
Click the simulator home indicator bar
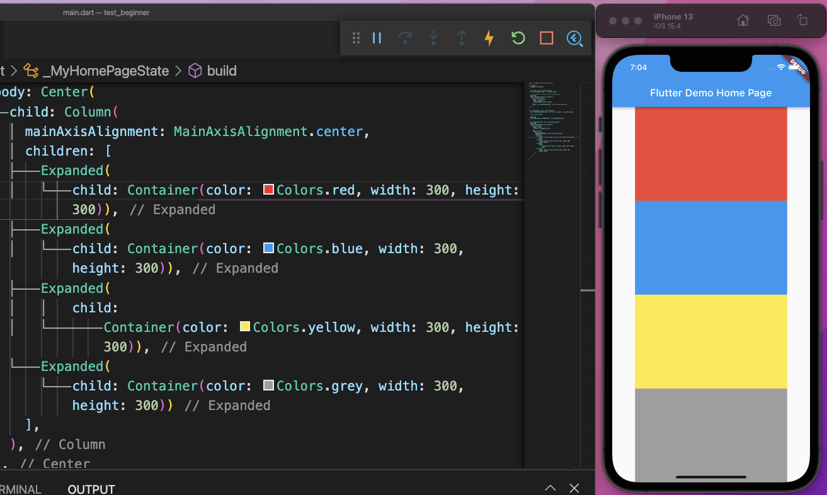tap(710, 477)
